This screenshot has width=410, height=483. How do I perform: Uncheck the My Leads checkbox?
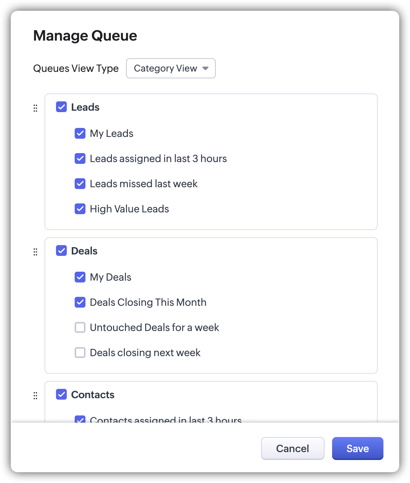[80, 133]
